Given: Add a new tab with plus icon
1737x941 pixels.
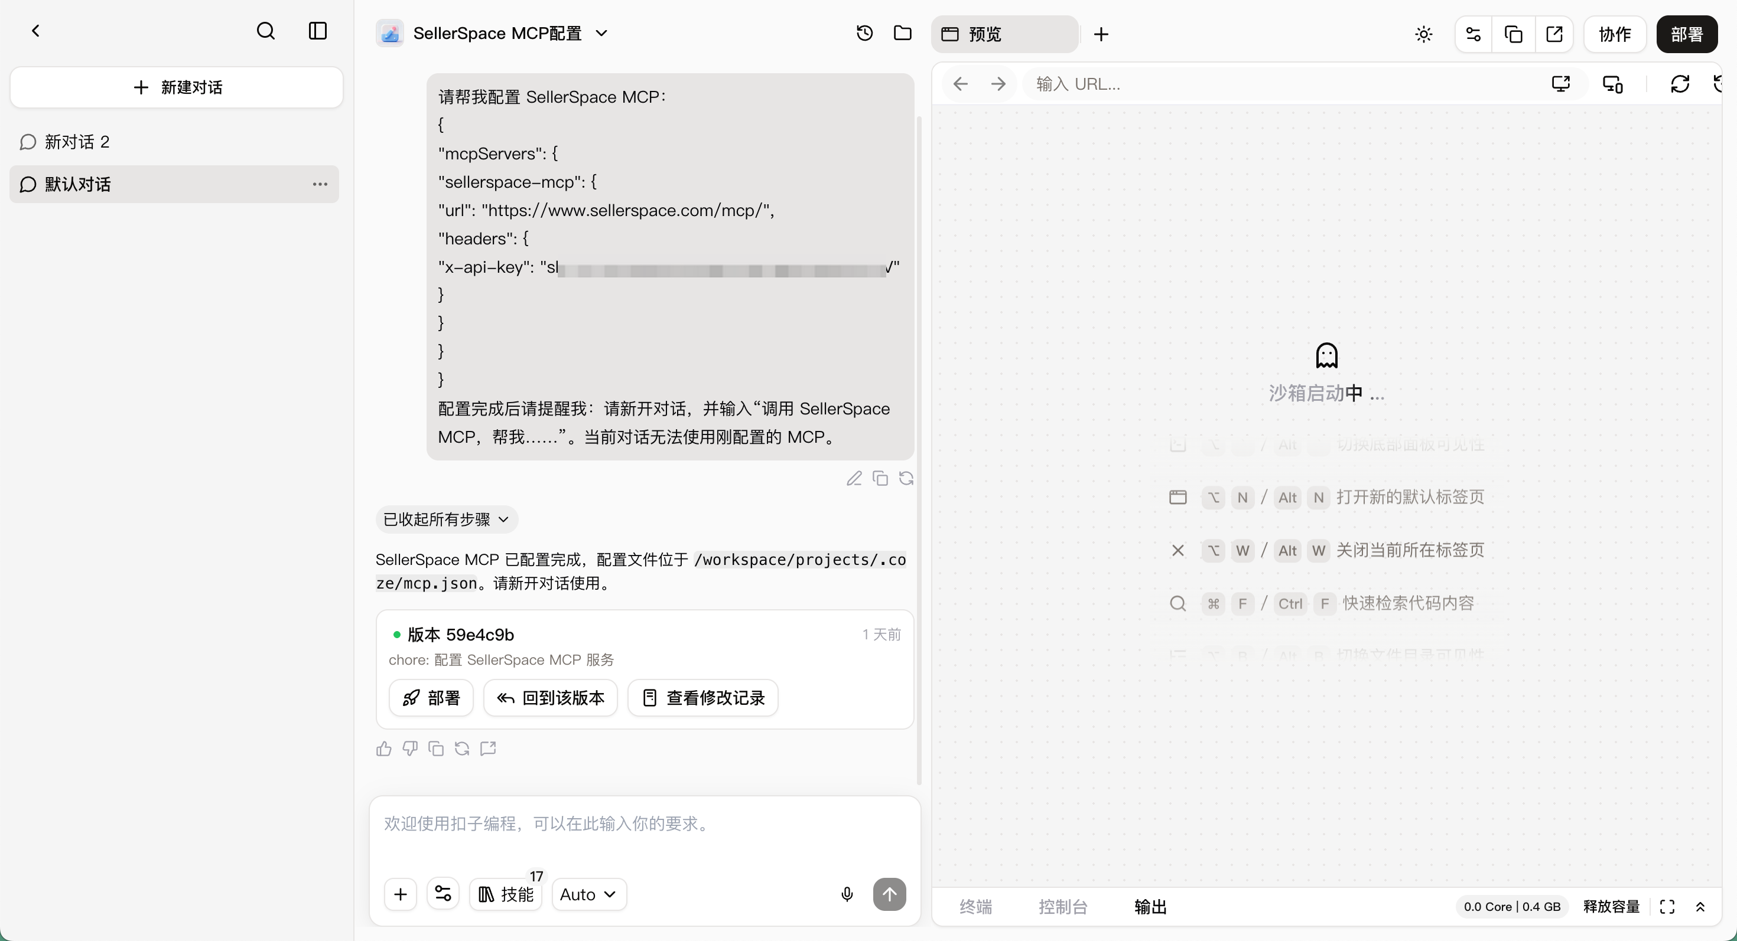Looking at the screenshot, I should point(1101,34).
